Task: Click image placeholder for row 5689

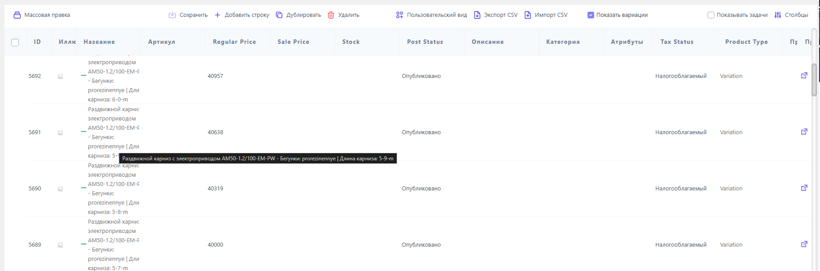Action: tap(60, 245)
